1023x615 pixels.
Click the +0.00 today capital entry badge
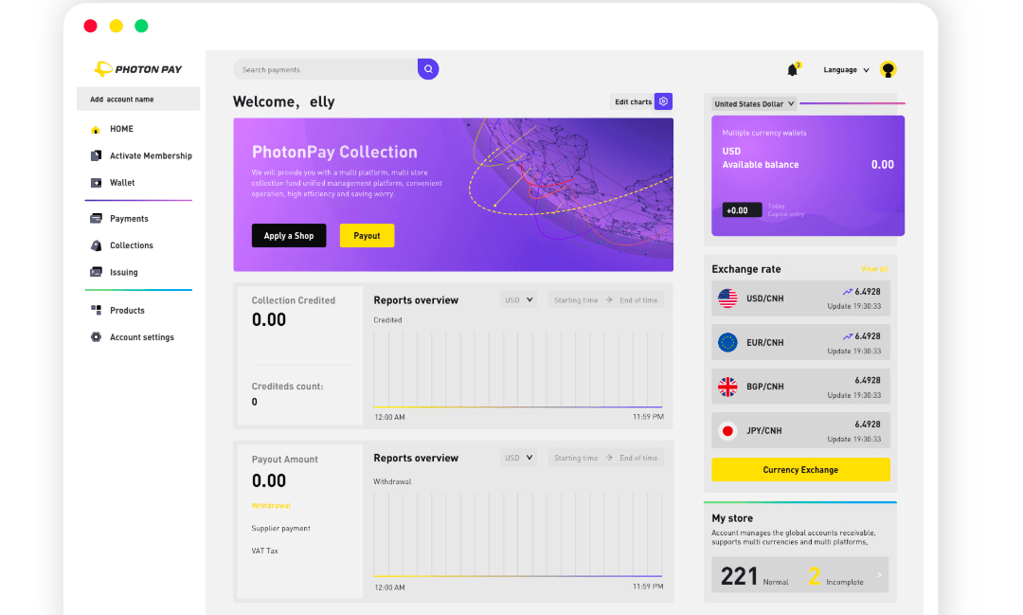click(742, 210)
